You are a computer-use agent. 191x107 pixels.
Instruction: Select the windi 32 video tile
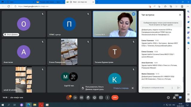pyautogui.click(x=24, y=79)
